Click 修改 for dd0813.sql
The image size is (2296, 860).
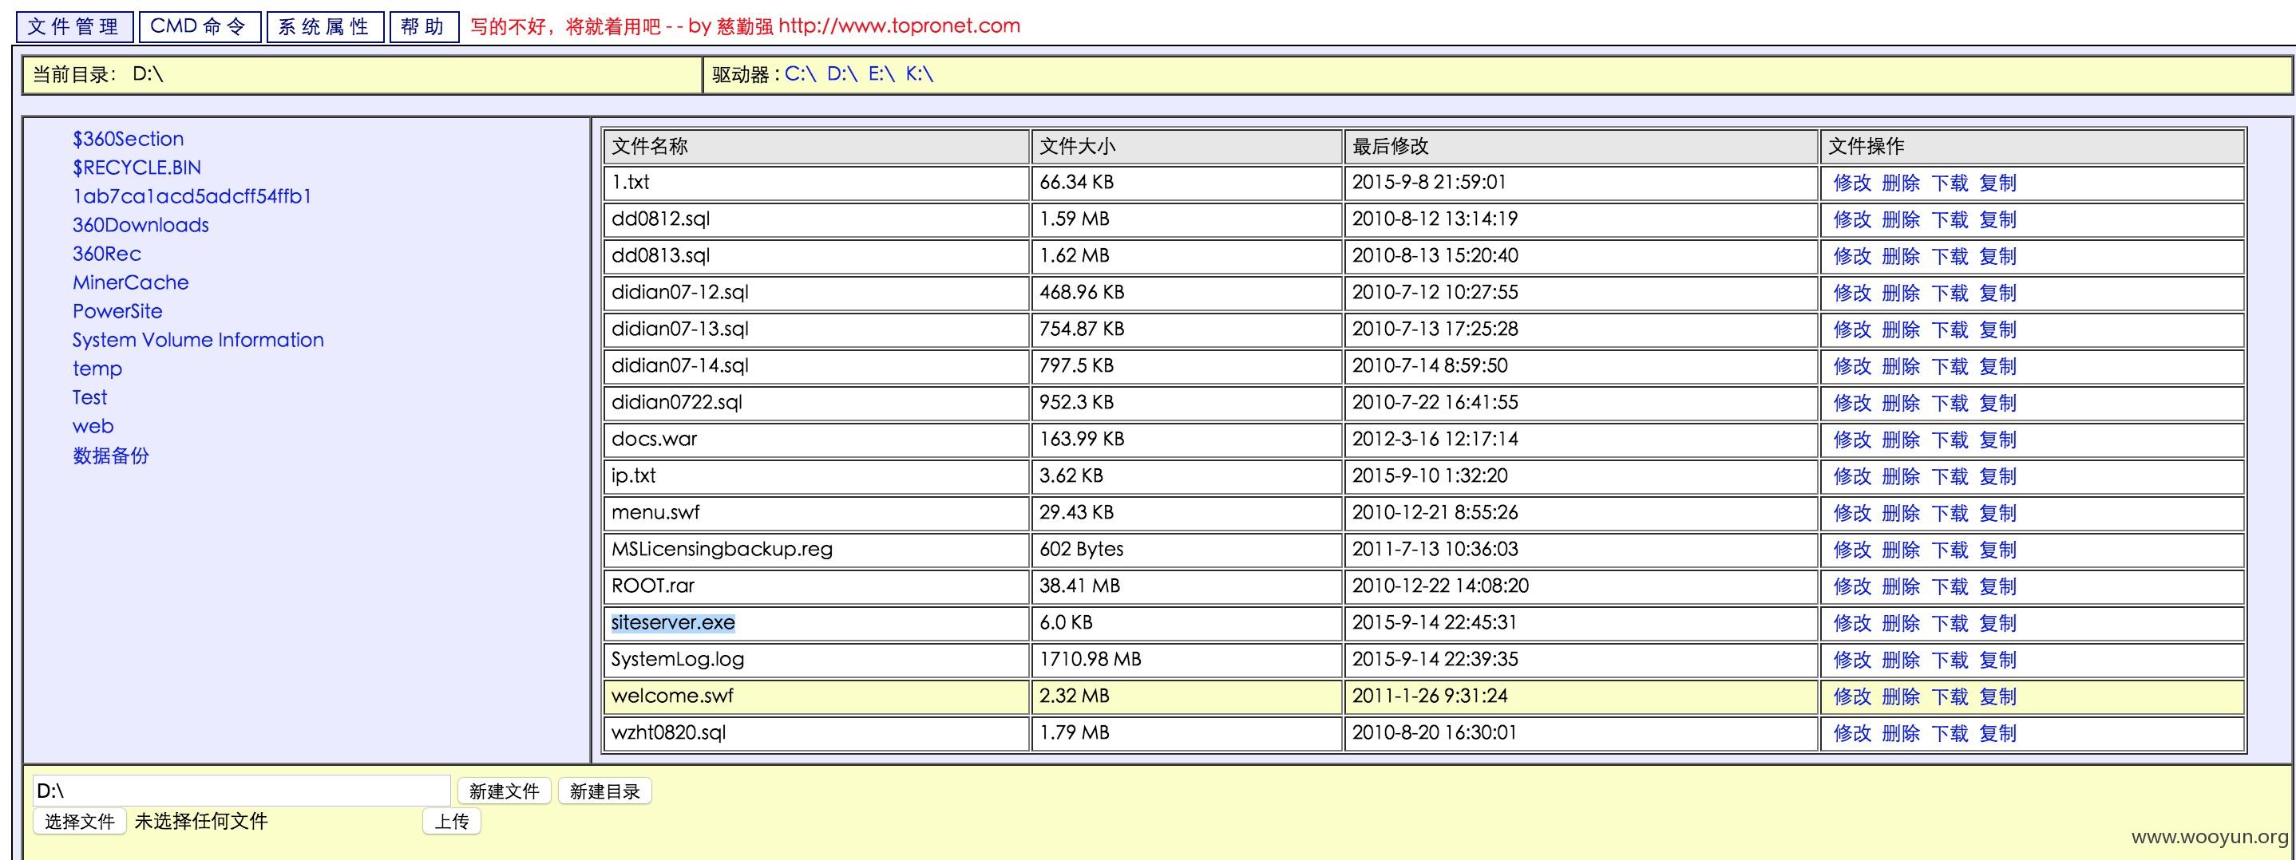1852,256
